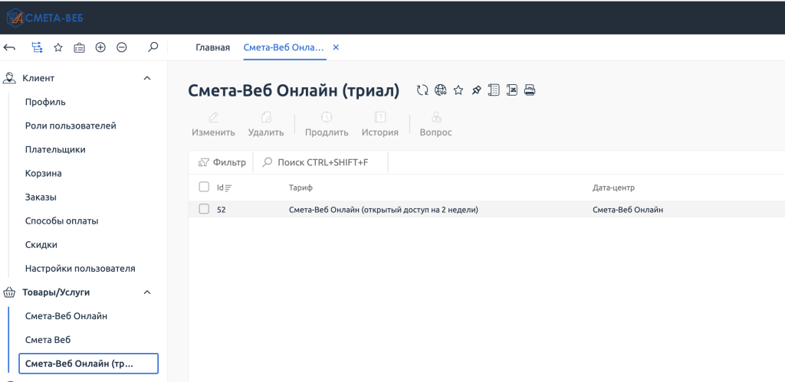Open Смета Веб sidebar item

(x=48, y=340)
